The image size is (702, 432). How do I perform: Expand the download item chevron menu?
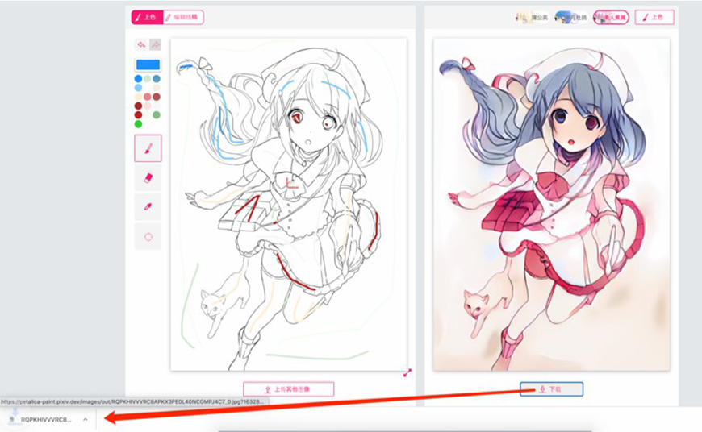click(x=85, y=419)
